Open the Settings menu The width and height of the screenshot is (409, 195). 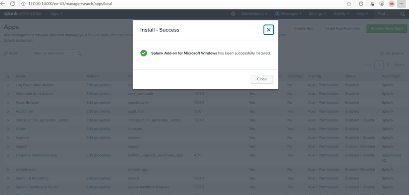click(317, 14)
